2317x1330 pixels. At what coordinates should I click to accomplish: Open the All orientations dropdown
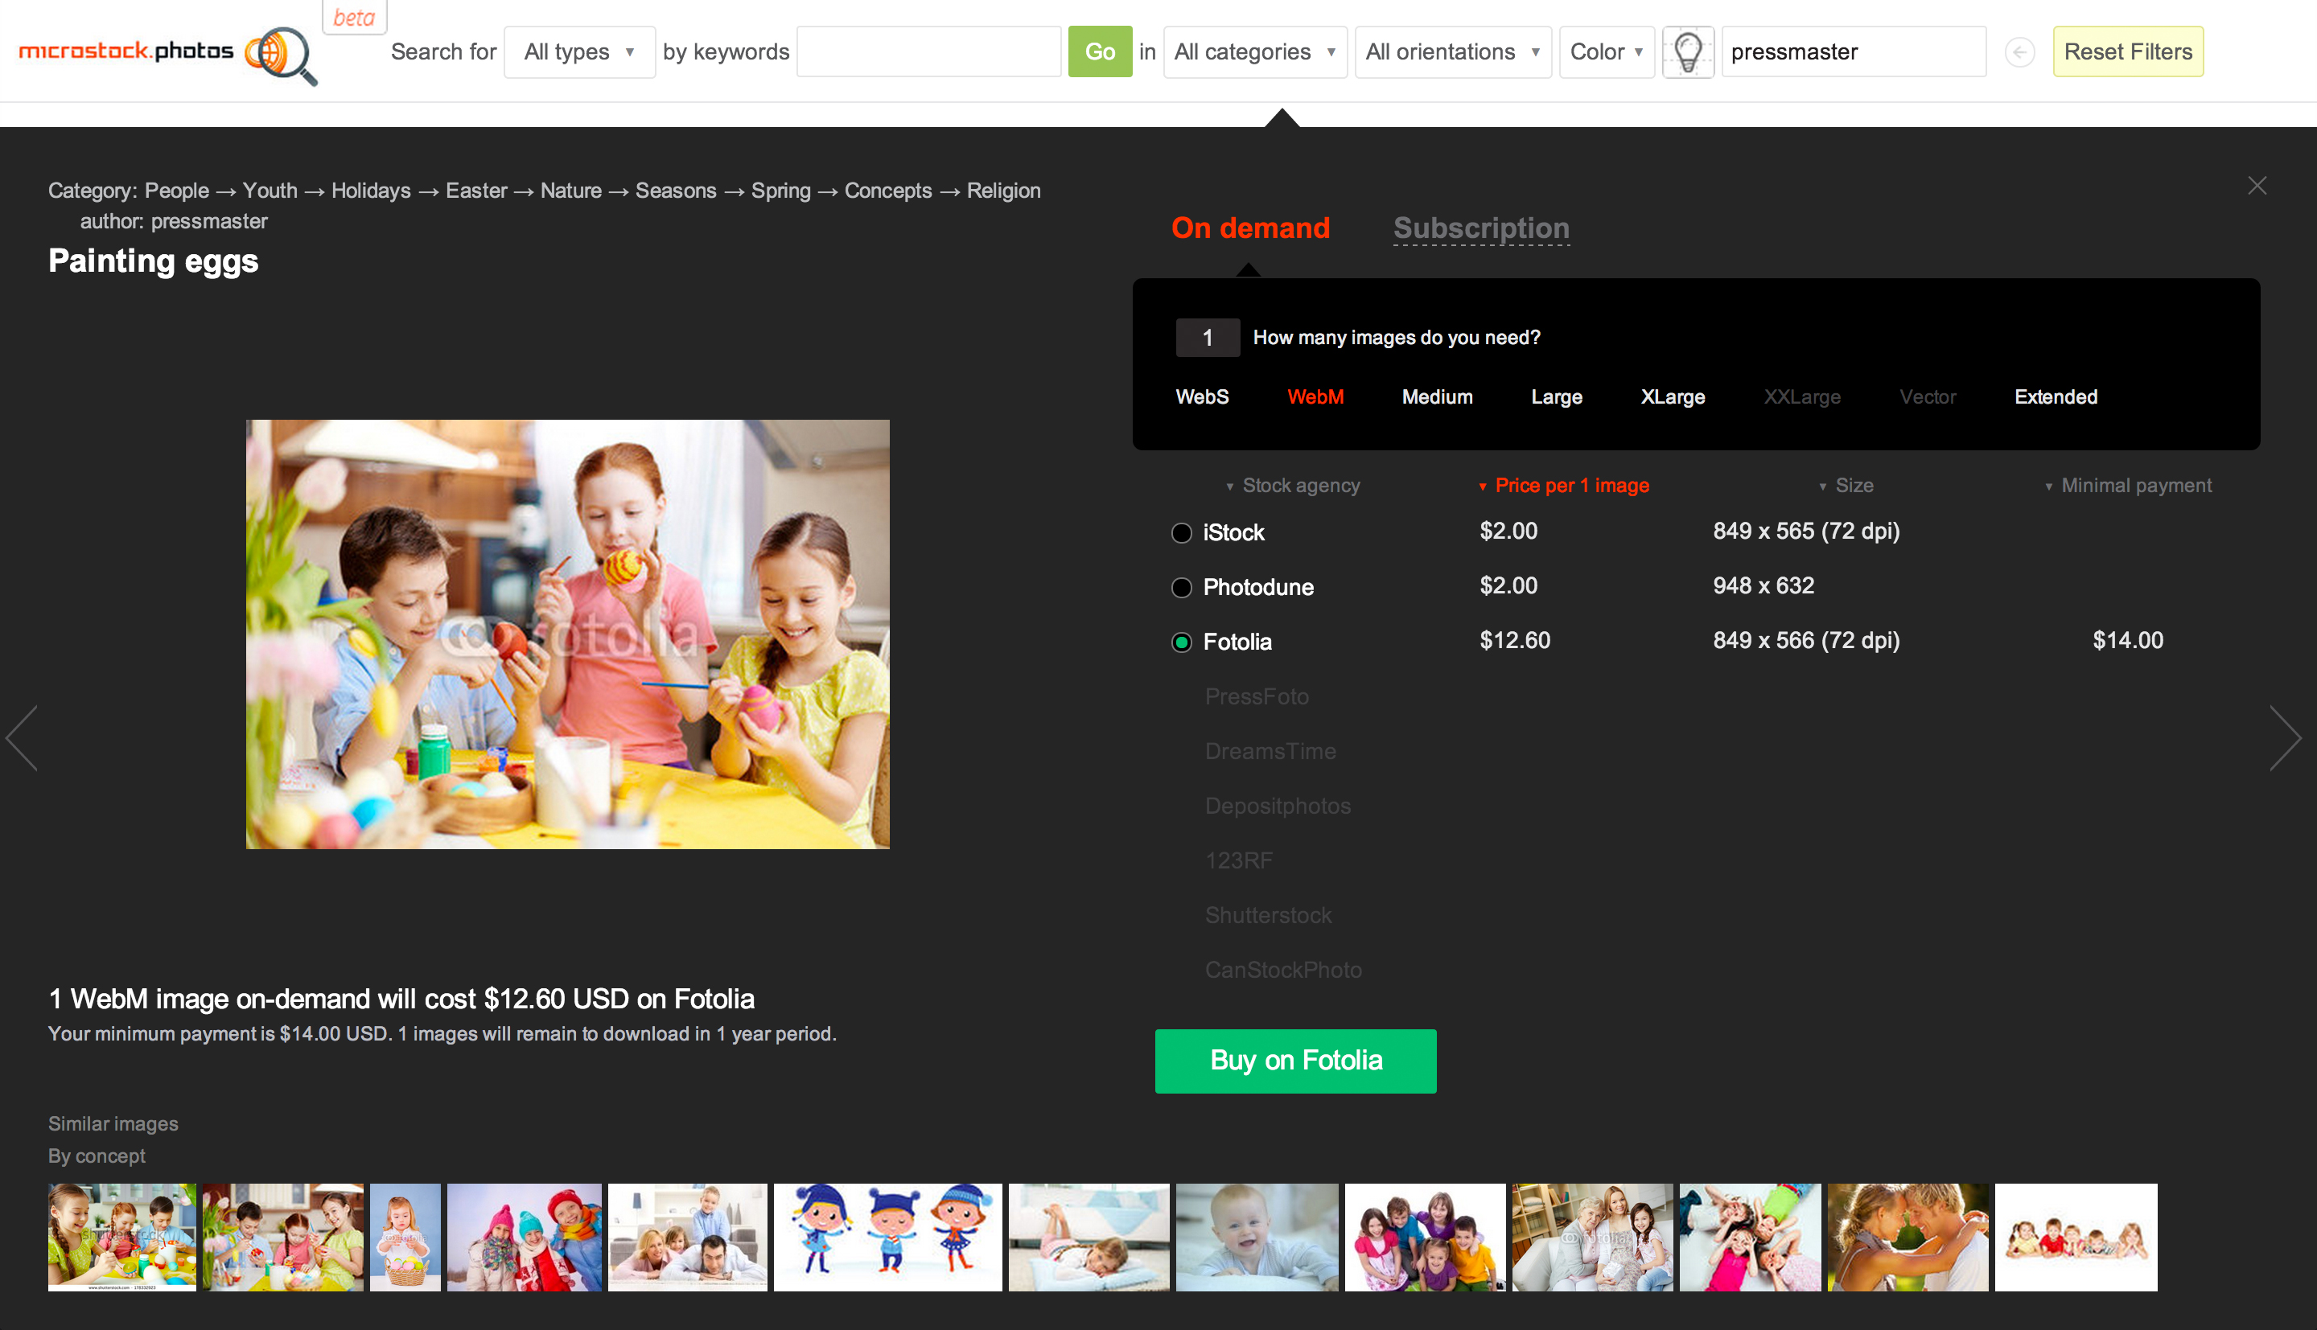[x=1452, y=52]
